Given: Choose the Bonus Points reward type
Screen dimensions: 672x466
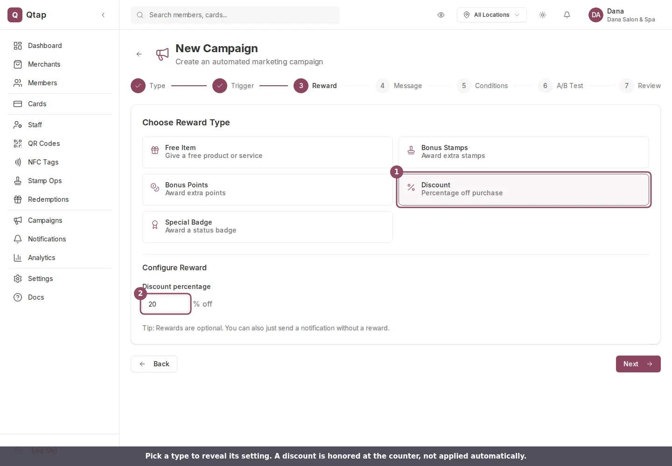Looking at the screenshot, I should point(267,190).
